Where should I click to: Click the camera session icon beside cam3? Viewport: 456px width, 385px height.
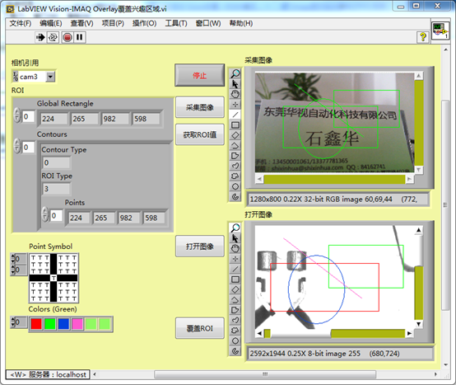(16, 77)
